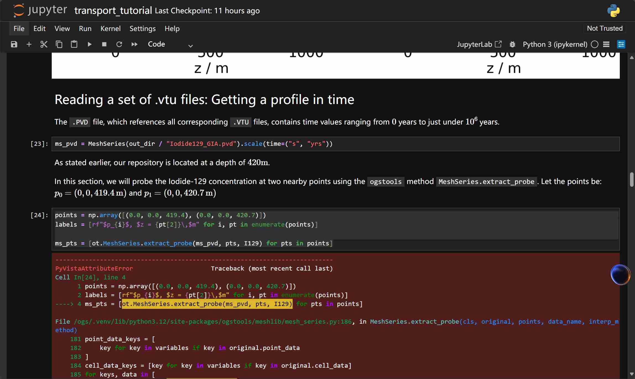Open the Kernel menu

[110, 28]
